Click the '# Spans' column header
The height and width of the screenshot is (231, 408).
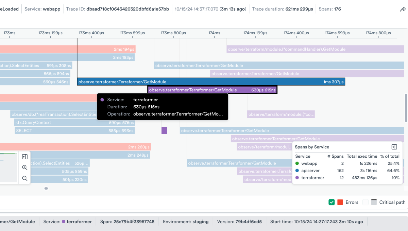pyautogui.click(x=336, y=156)
